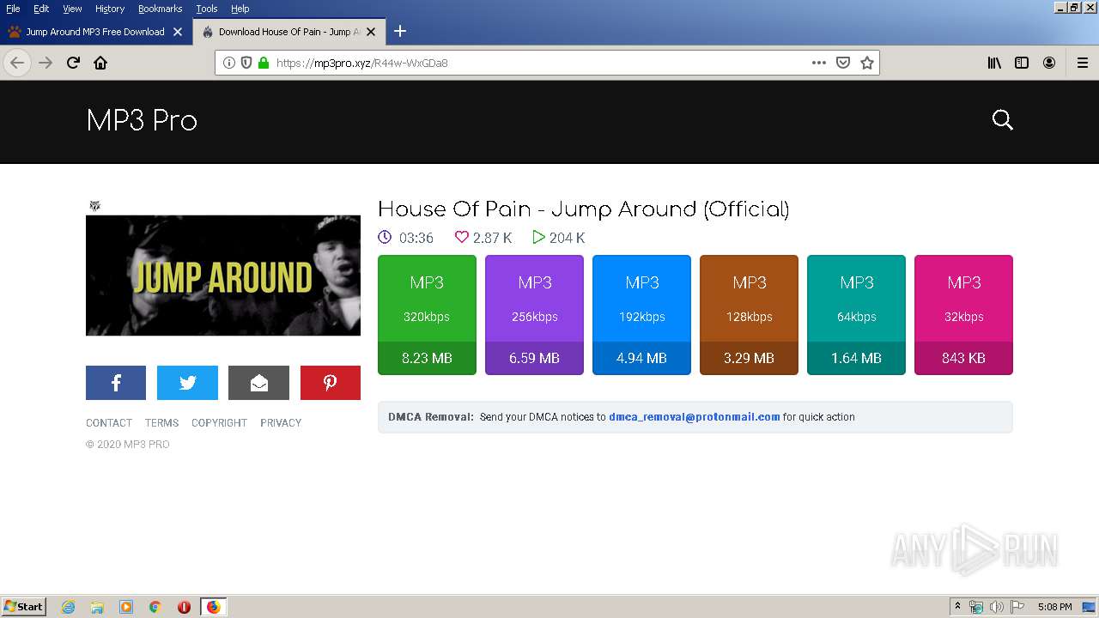Screen dimensions: 1099x618
Task: Launch Chrome from the taskbar
Action: click(155, 607)
